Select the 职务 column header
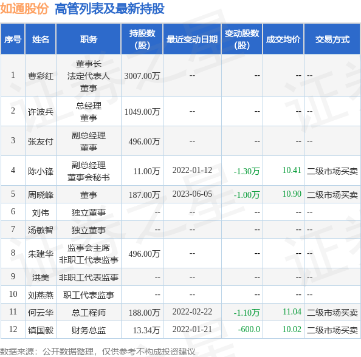361x357 pixels. [x=89, y=39]
